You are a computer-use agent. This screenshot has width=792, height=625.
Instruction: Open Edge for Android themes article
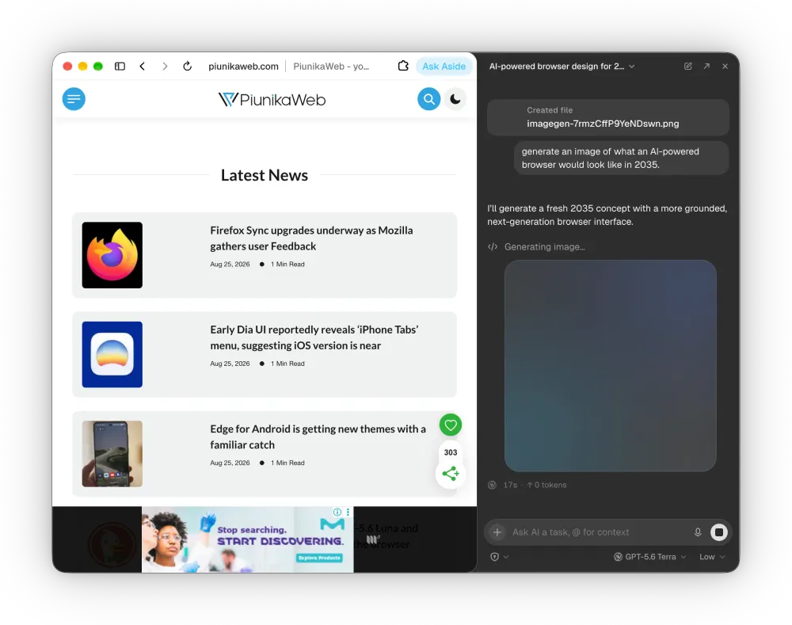318,436
